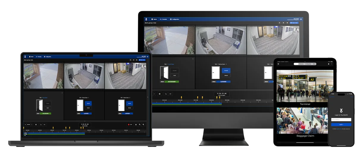This screenshot has width=357, height=154.
Task: Open More tab on the tablet
Action: (x=314, y=64)
